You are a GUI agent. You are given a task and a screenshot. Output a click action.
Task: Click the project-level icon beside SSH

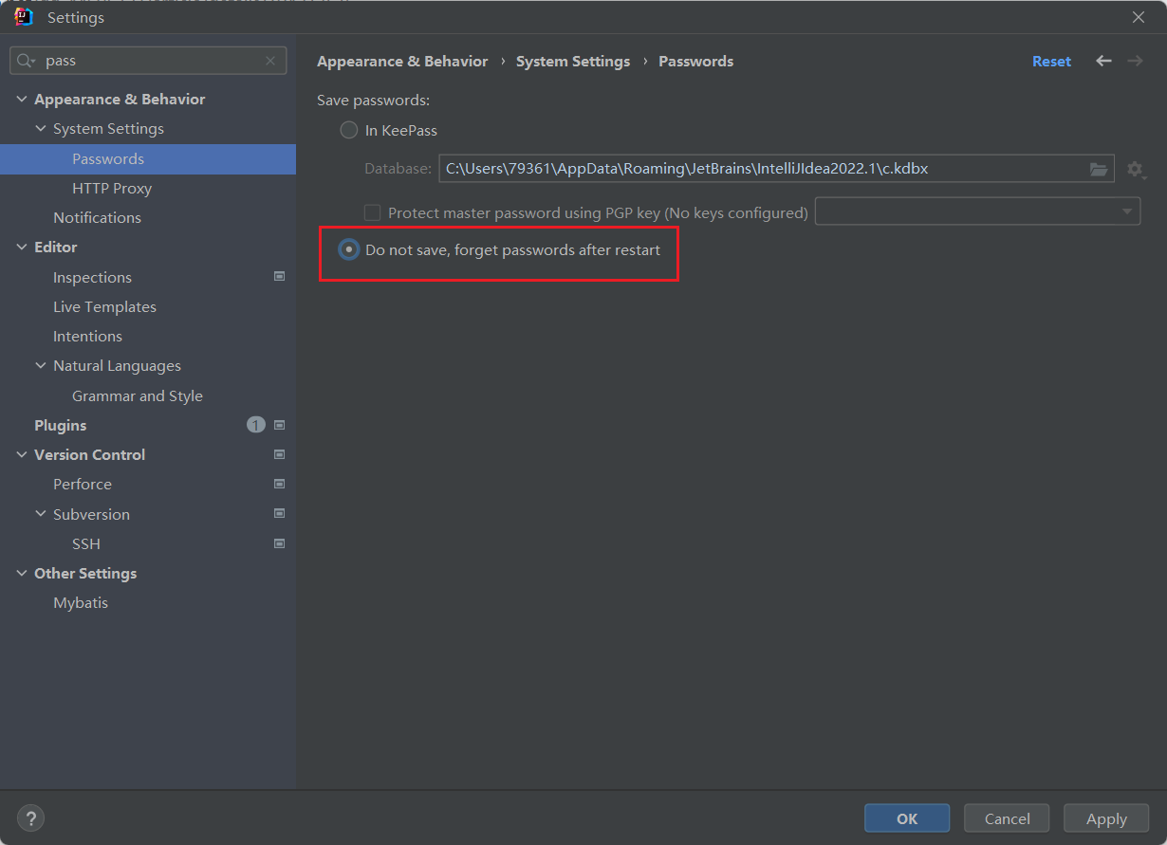(x=279, y=543)
